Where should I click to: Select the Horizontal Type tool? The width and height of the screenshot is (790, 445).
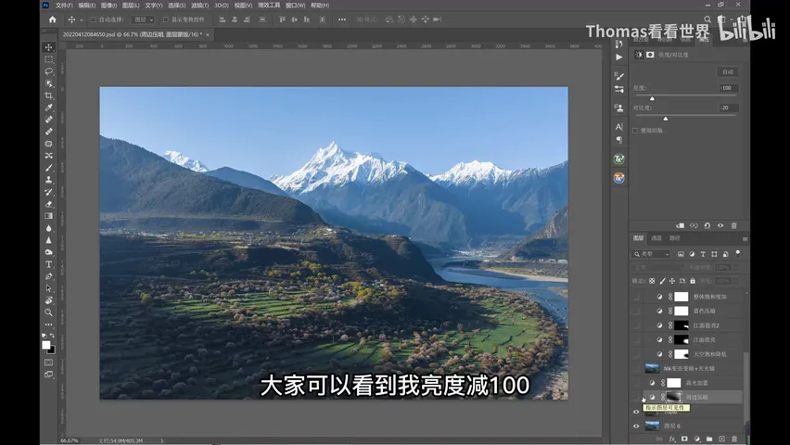point(49,264)
